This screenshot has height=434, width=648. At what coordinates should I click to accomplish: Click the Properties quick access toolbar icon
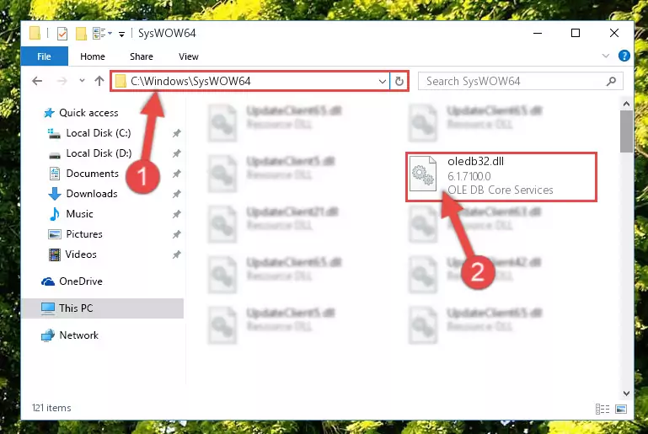point(62,33)
